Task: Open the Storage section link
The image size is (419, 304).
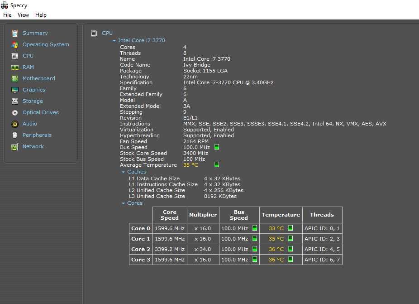Action: (x=33, y=101)
